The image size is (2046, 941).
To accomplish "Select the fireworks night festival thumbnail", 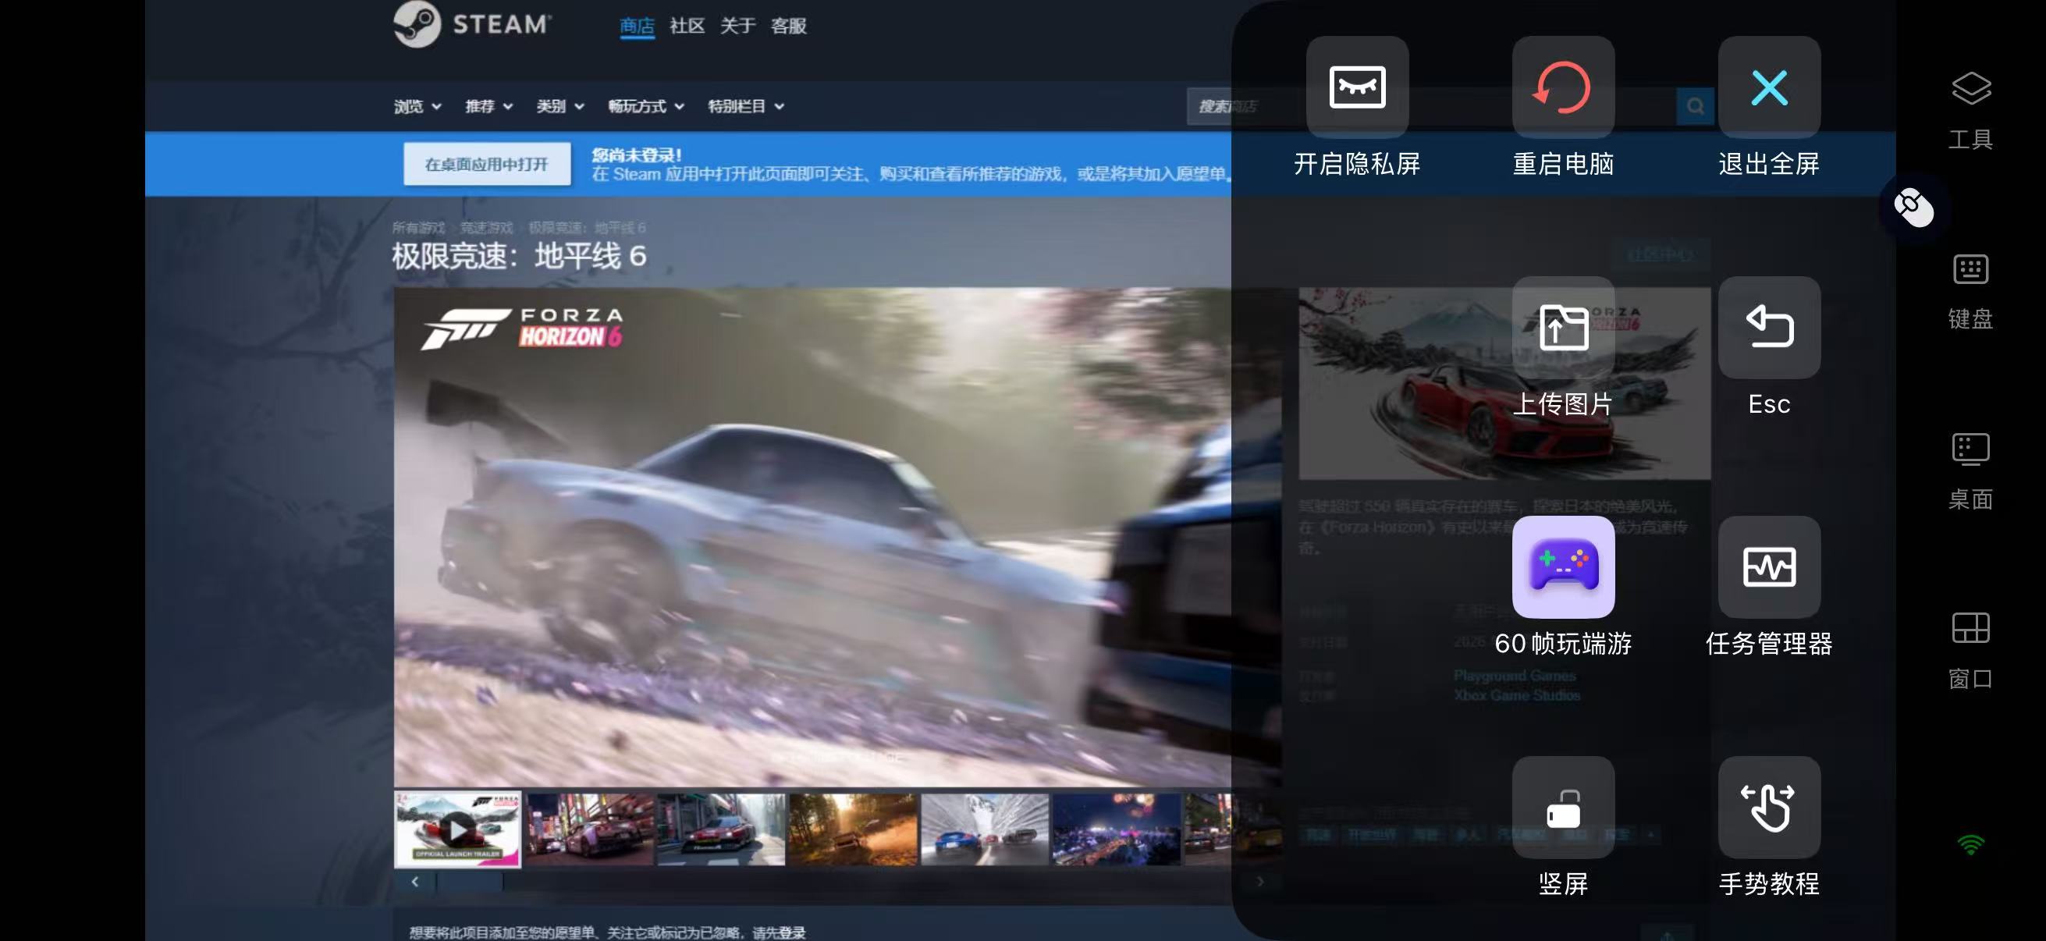I will tap(1117, 830).
